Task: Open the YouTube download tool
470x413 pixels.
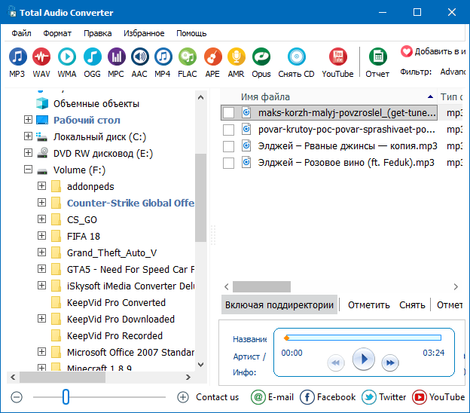Action: coord(337,57)
